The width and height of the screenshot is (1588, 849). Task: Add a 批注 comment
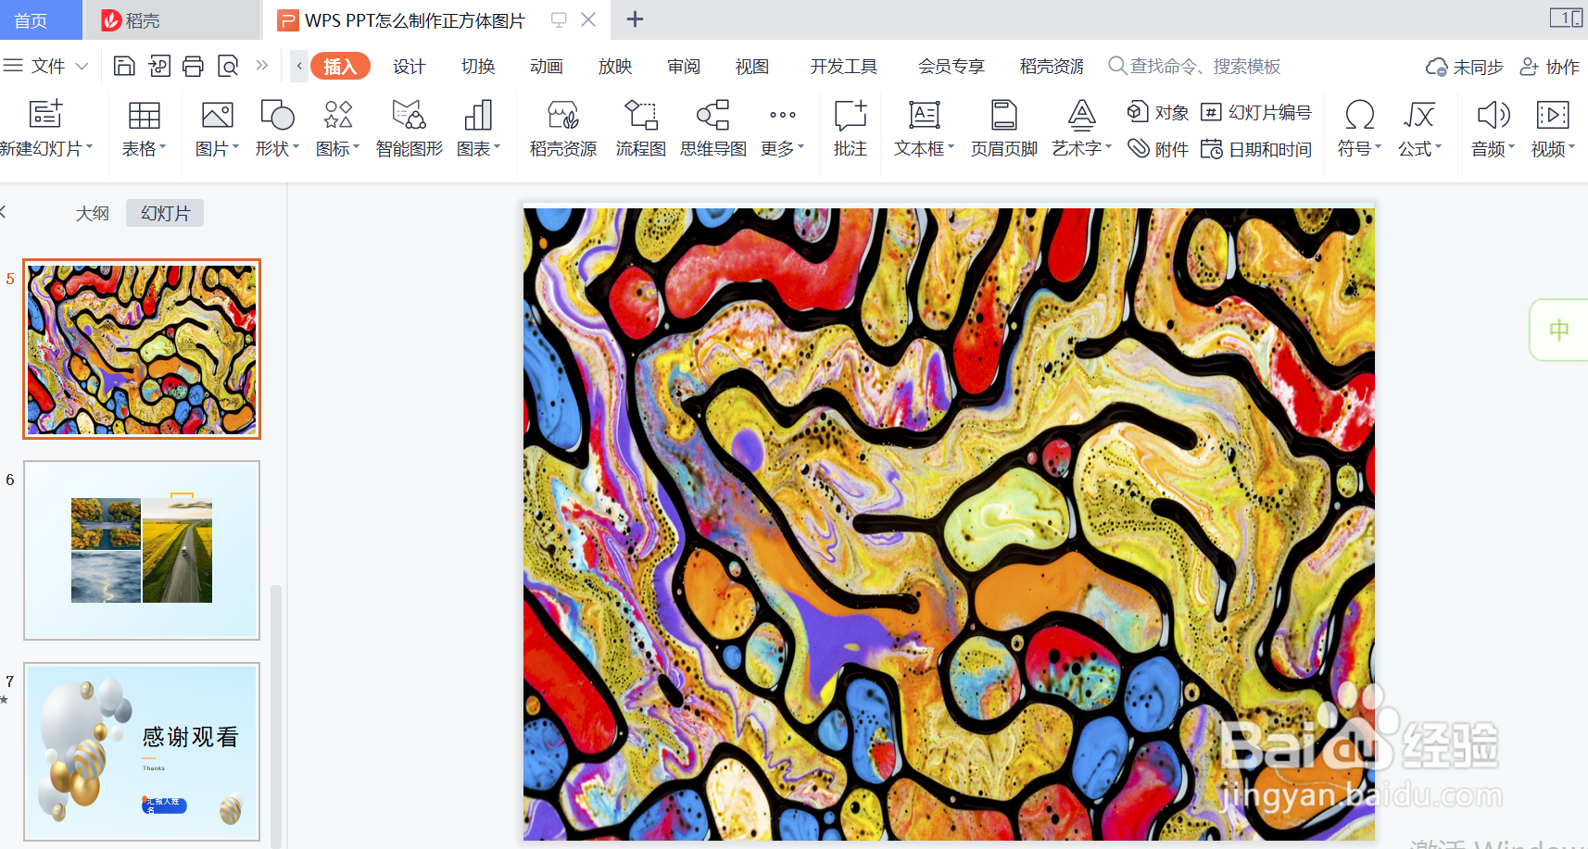coord(850,128)
